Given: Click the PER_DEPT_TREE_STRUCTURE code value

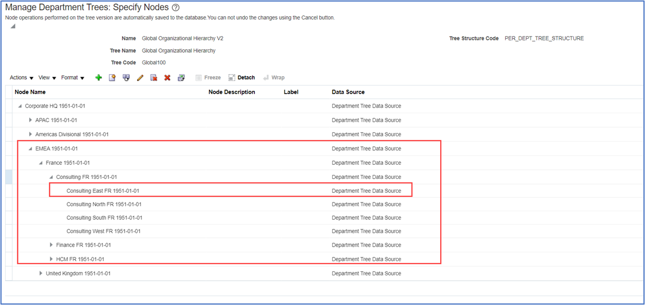Looking at the screenshot, I should 544,39.
